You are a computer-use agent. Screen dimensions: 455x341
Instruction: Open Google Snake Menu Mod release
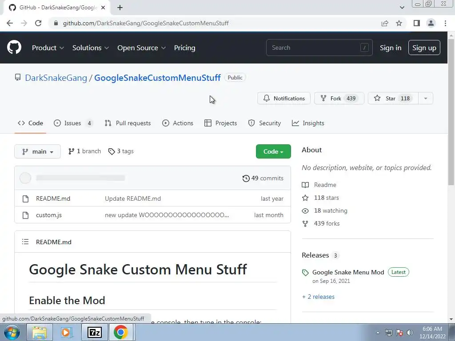pyautogui.click(x=348, y=272)
